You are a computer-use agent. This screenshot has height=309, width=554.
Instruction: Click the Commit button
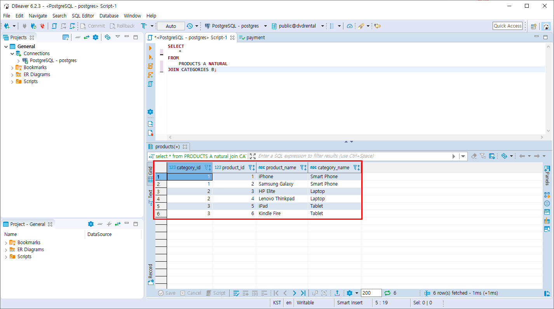click(92, 26)
